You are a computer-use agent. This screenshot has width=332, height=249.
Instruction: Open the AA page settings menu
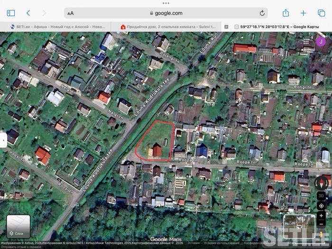71,13
